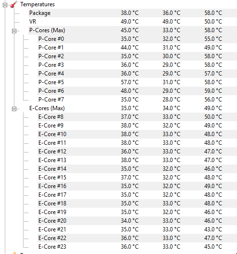Select the E-Cores (Max) row label
This screenshot has width=237, height=254.
[x=47, y=108]
